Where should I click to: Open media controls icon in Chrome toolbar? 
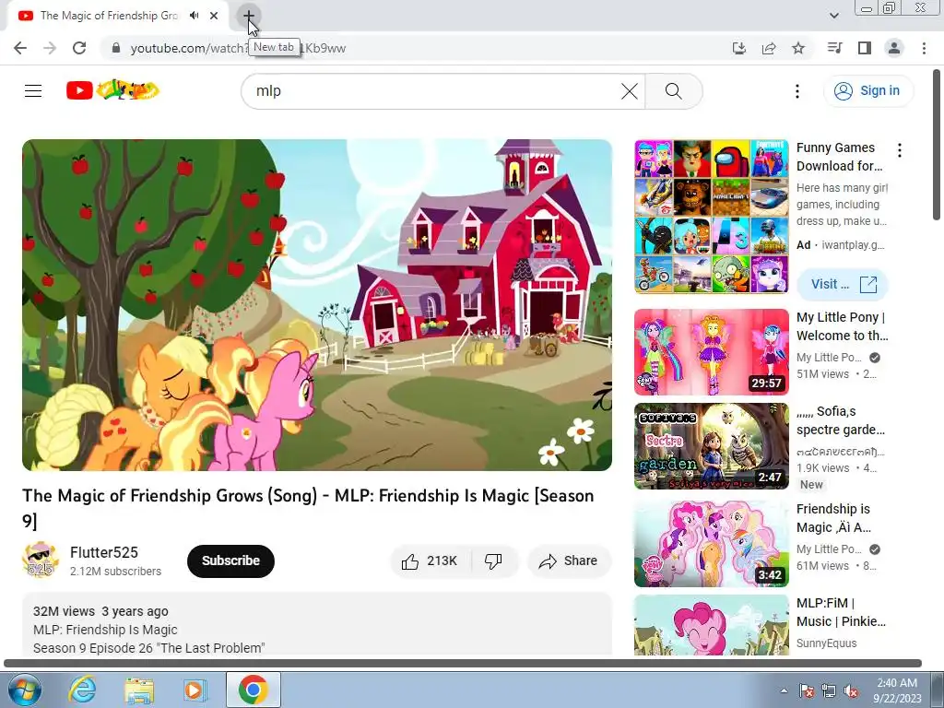(x=835, y=48)
